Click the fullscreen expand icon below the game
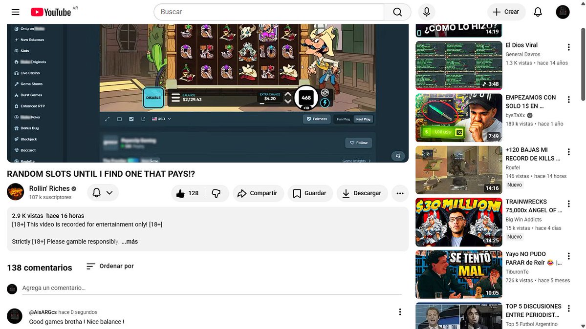 pos(107,119)
